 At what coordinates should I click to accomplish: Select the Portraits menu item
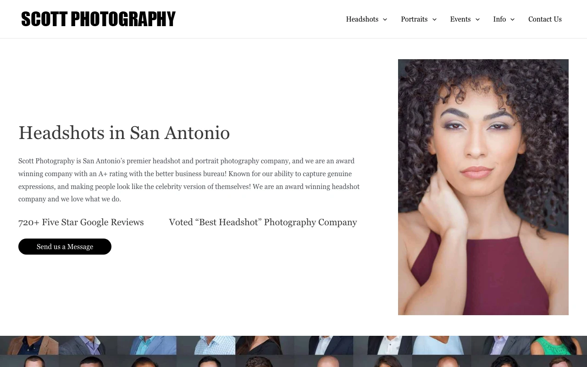pyautogui.click(x=414, y=19)
